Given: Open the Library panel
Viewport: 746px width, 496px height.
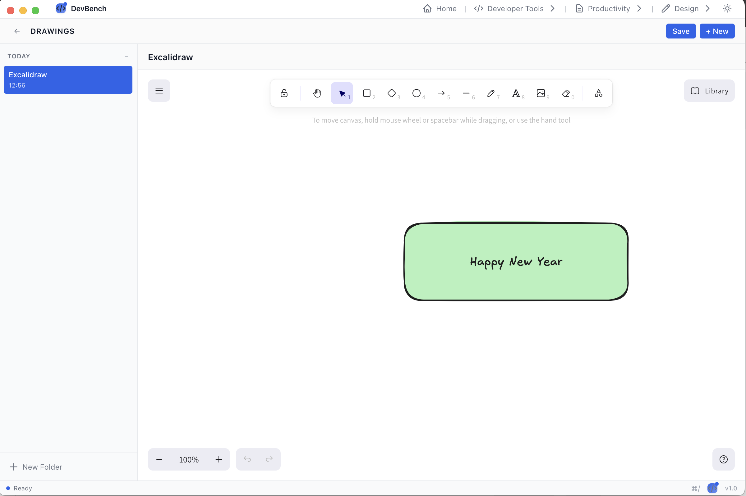Looking at the screenshot, I should [709, 91].
